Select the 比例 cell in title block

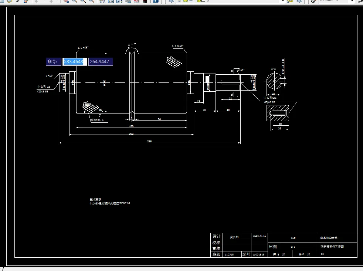point(273,247)
